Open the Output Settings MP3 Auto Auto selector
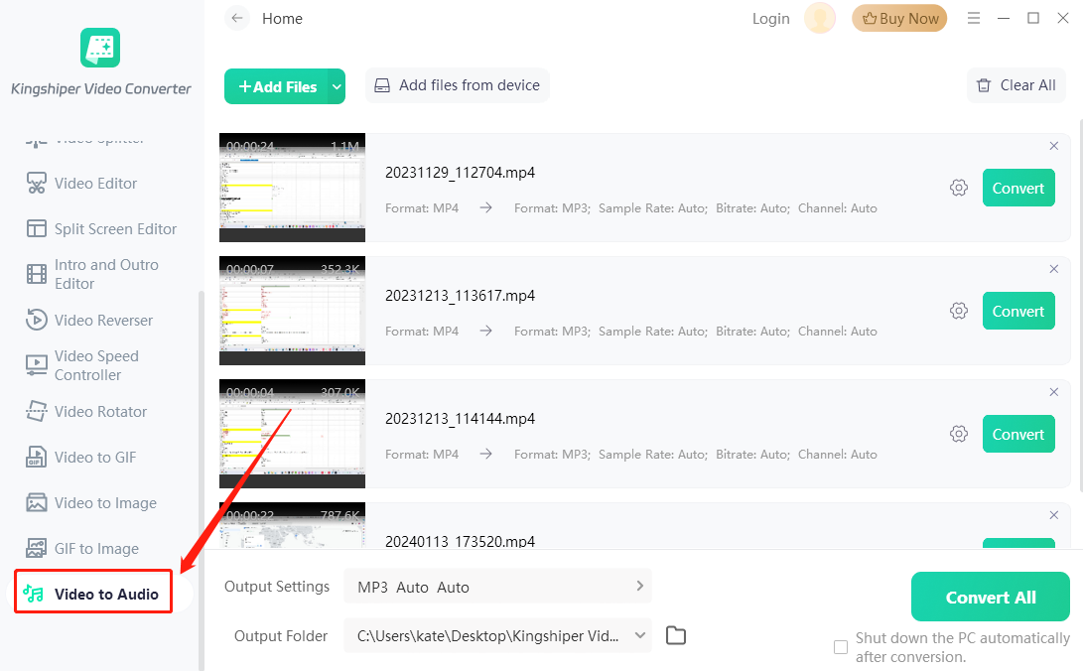This screenshot has height=671, width=1083. click(x=497, y=586)
